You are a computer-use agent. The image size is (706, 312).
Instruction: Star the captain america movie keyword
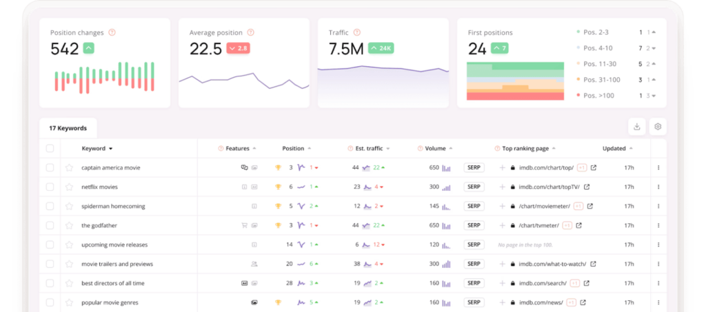[x=69, y=167]
